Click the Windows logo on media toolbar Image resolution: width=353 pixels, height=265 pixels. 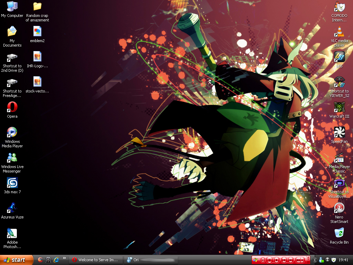point(255,260)
